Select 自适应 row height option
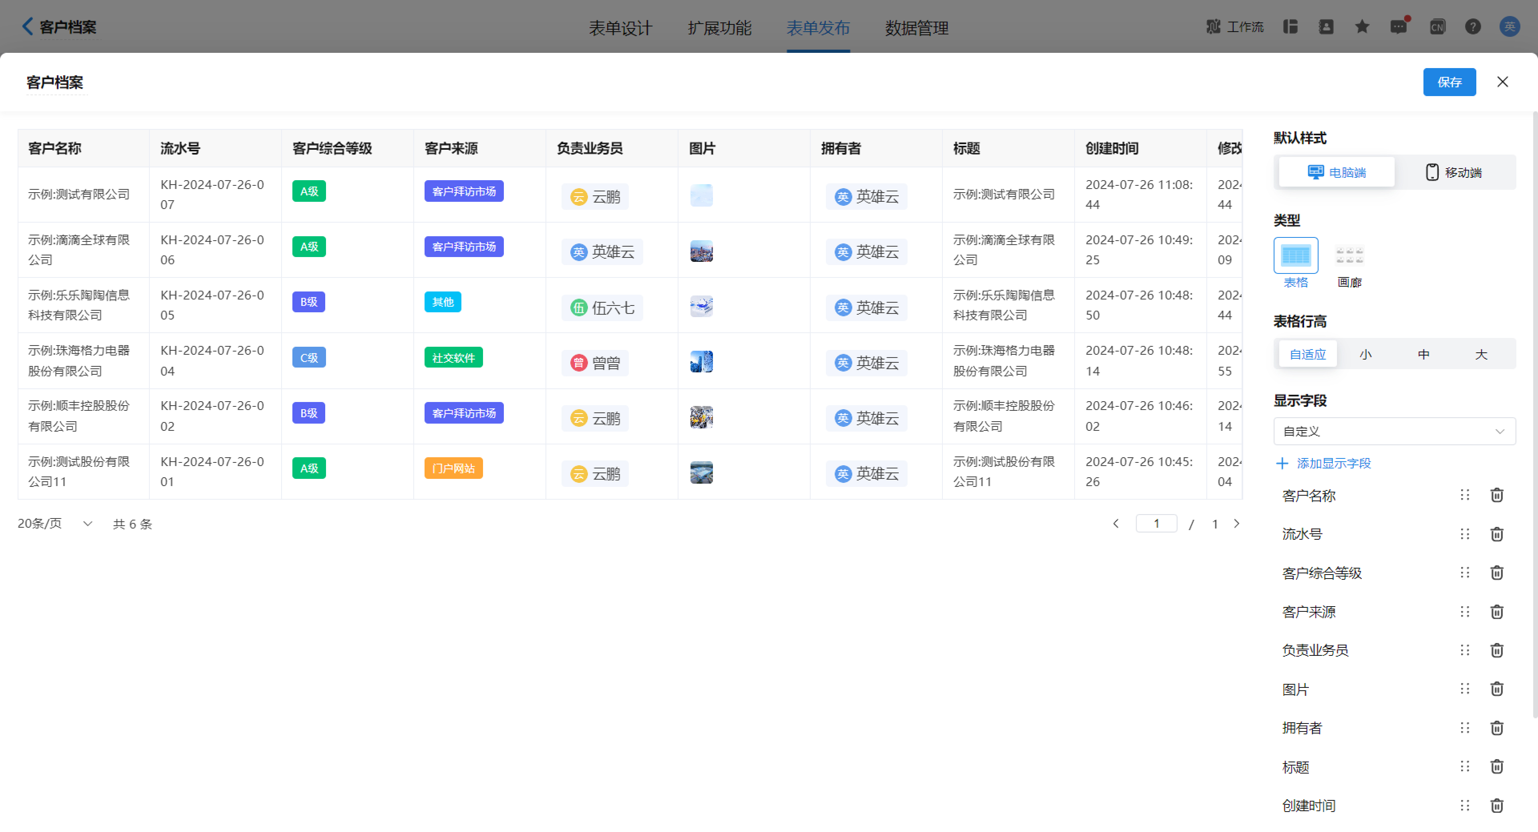Screen dimensions: 1538x832 [1307, 353]
